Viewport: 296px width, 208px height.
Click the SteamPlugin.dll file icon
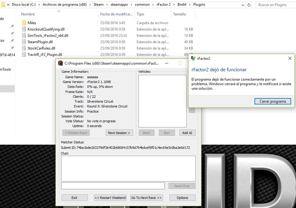pos(24,42)
